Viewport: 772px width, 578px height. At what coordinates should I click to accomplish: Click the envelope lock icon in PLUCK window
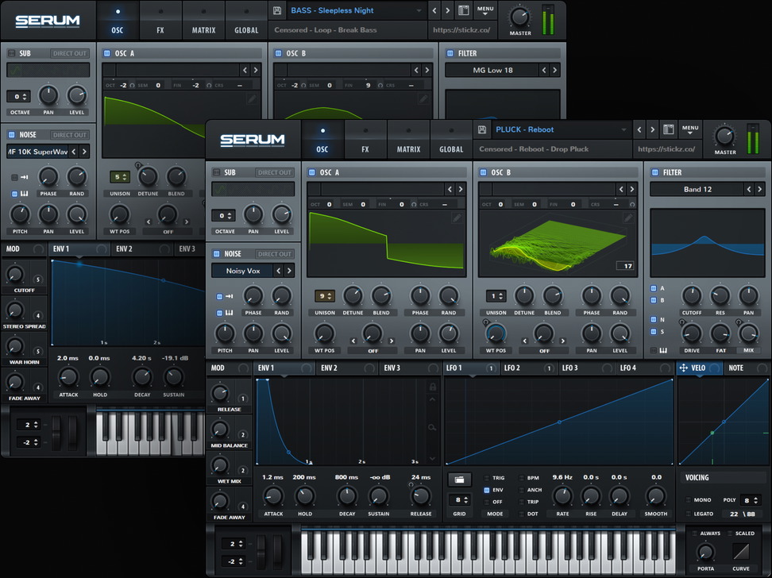point(432,387)
